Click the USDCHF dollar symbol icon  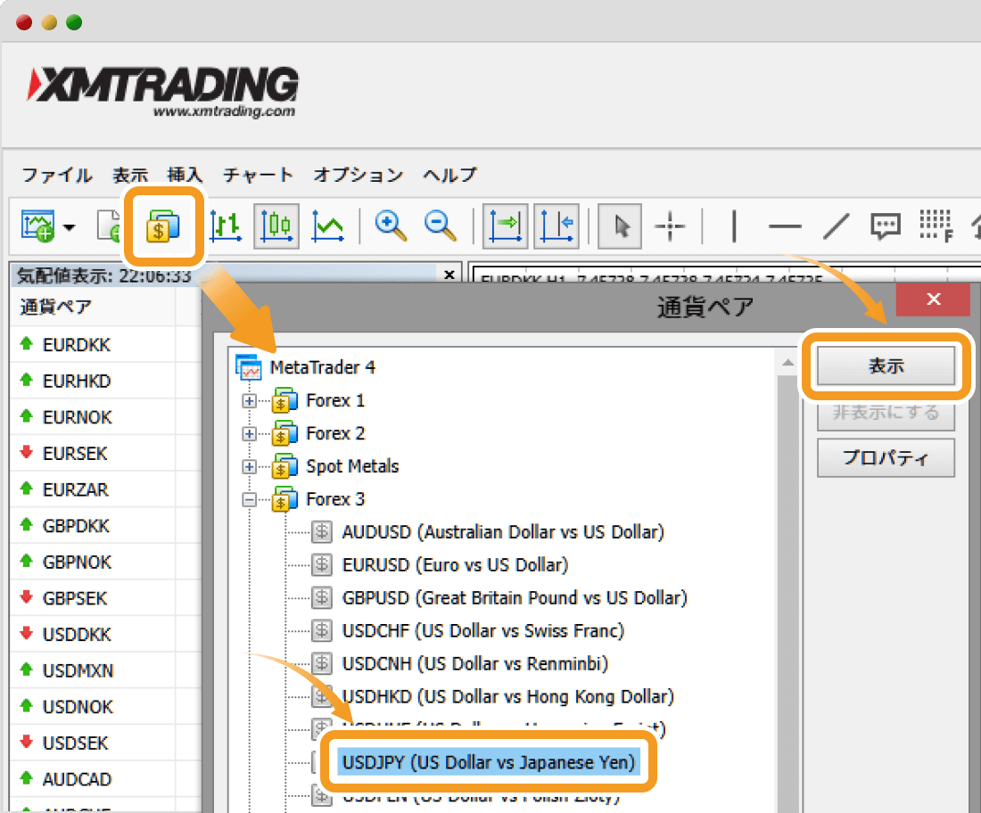tap(322, 631)
